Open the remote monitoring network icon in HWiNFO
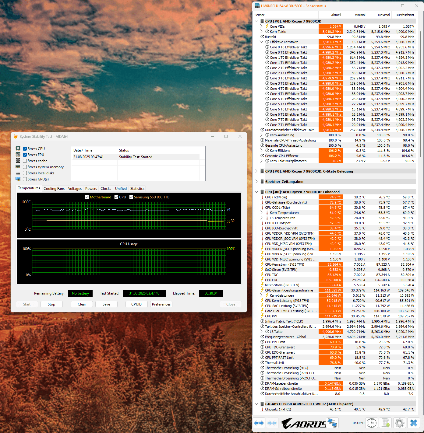 (x=332, y=423)
